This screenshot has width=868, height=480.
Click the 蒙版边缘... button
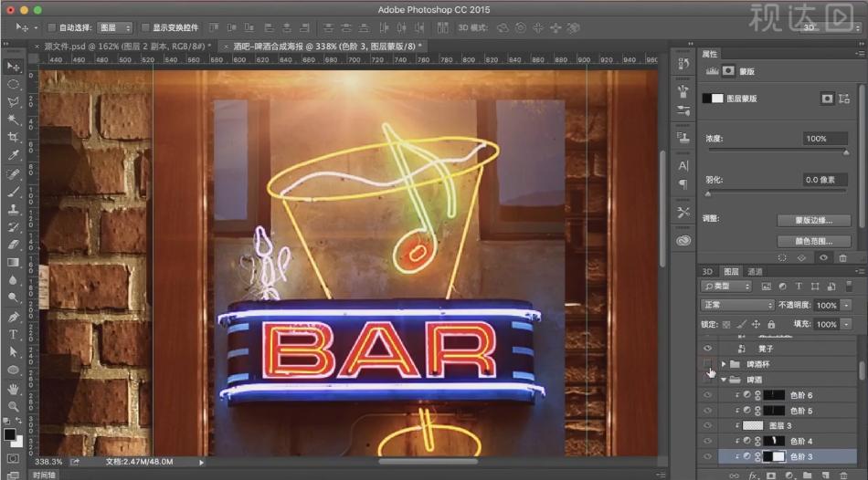814,220
